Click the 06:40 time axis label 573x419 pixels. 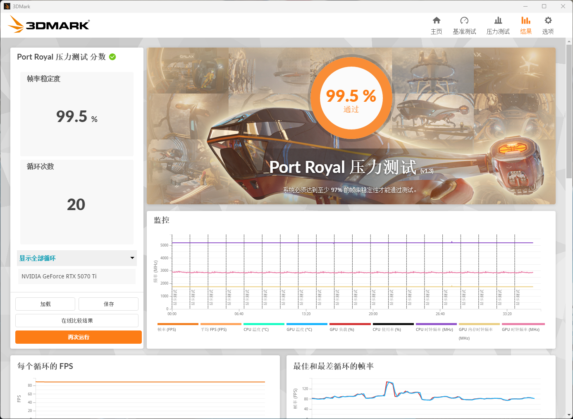point(239,314)
